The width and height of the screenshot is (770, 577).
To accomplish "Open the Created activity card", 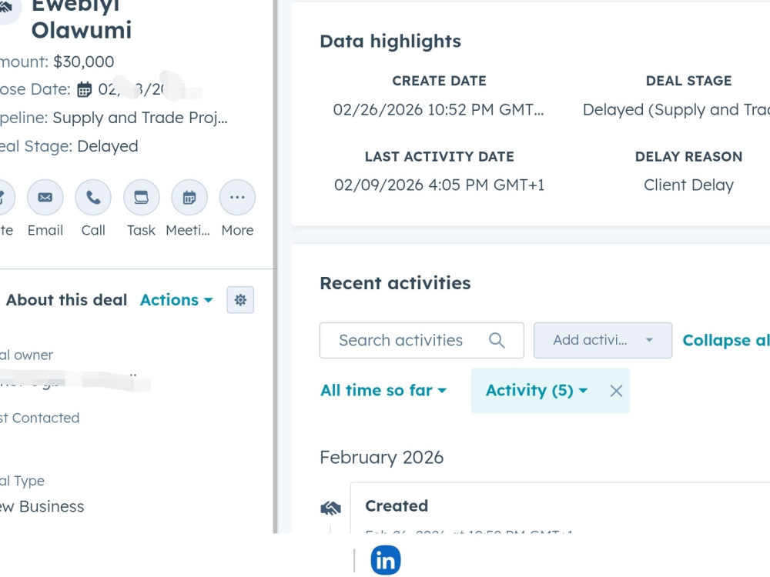I will click(560, 508).
